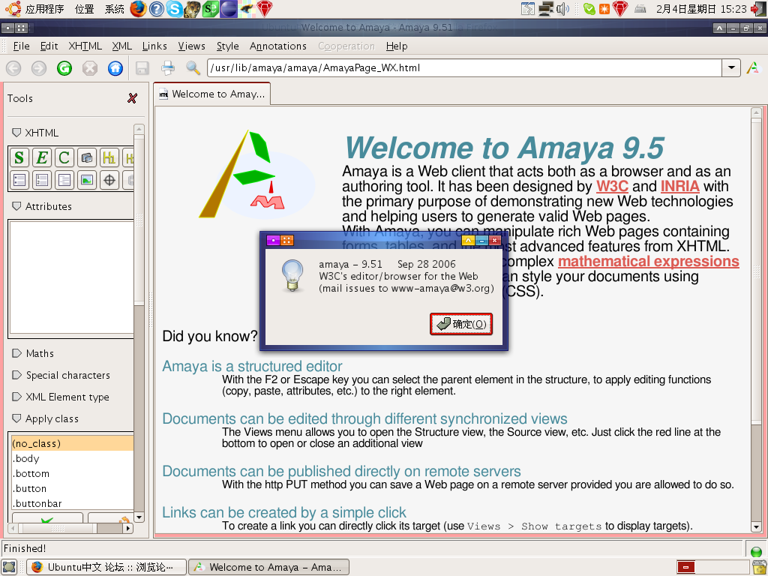Screen dimensions: 768x576
Task: Reload the current page
Action: click(64, 68)
